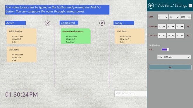Open the StartTime minutes dropdown
Screen dimensions: 193x108
coord(171,26)
